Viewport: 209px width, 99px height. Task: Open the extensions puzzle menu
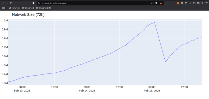point(186,3)
